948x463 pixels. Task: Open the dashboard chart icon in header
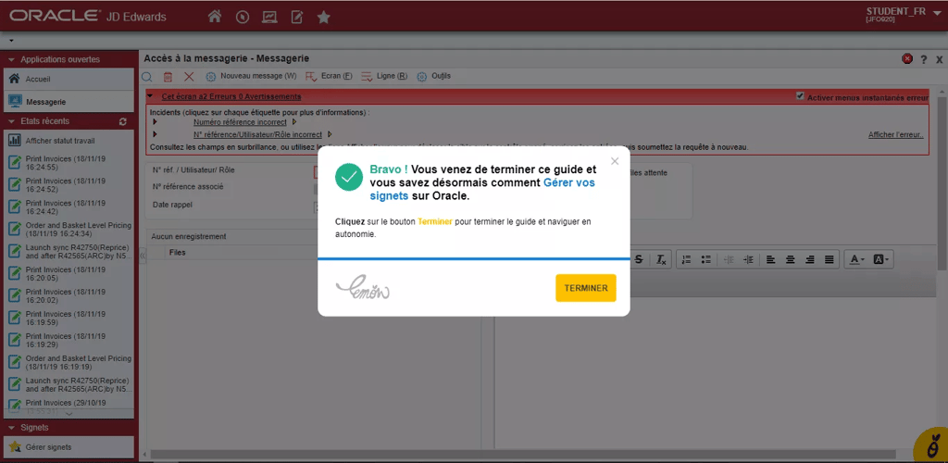269,17
